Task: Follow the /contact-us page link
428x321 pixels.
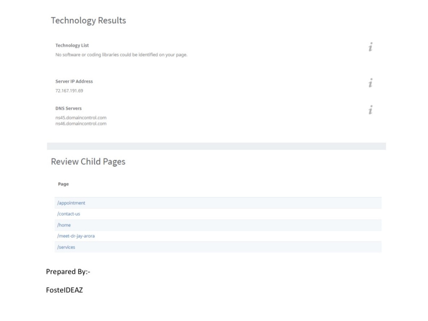Action: pos(68,214)
